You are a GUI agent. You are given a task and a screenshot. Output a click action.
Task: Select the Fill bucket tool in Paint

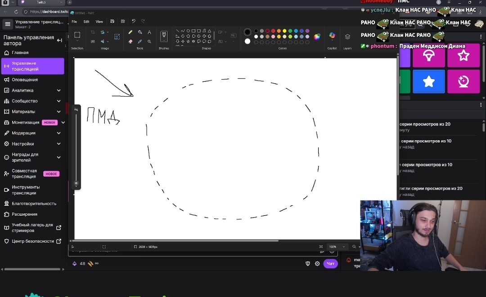tap(140, 32)
